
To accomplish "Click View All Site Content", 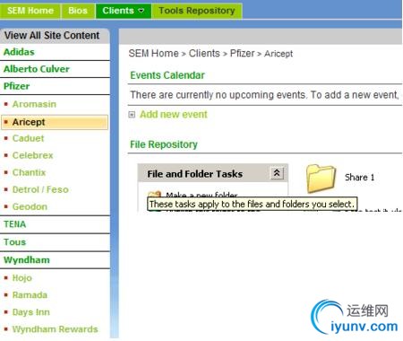I will (52, 35).
